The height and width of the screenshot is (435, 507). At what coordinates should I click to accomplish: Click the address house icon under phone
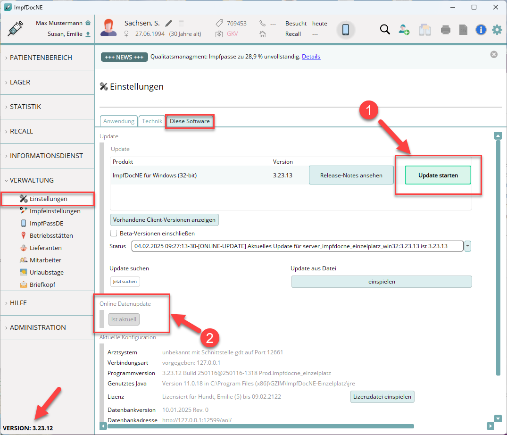(x=262, y=34)
